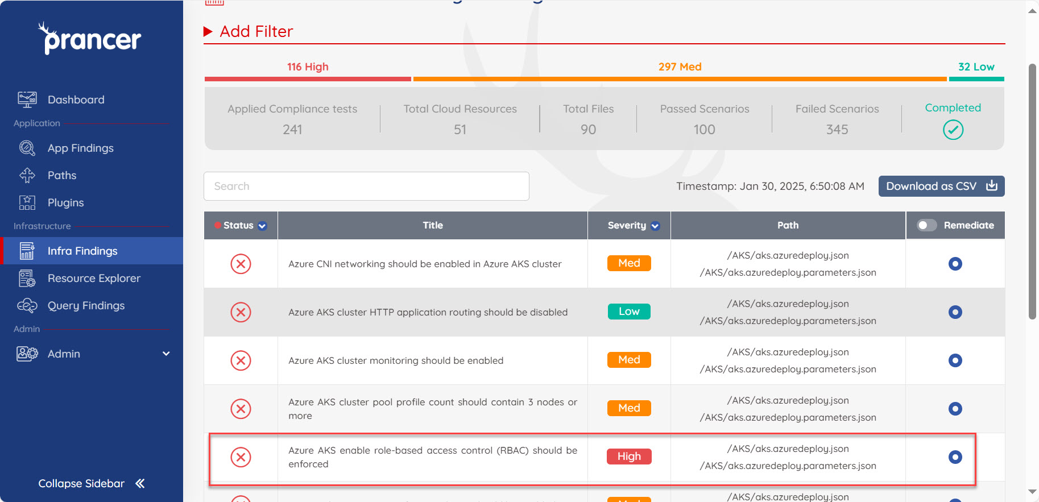Click the green Low severity bar
The height and width of the screenshot is (502, 1039).
coord(976,79)
